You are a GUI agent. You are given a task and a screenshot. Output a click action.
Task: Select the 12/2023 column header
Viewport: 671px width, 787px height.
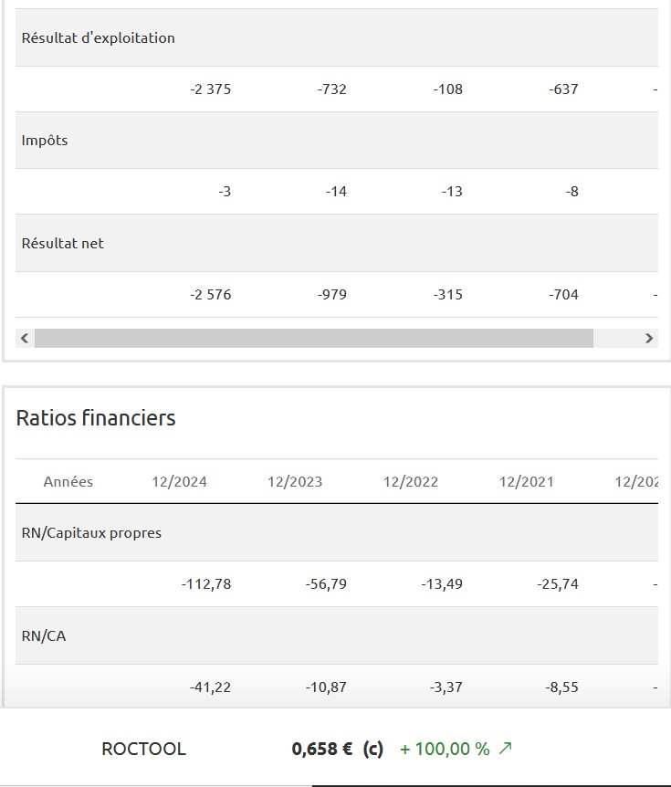tap(295, 481)
